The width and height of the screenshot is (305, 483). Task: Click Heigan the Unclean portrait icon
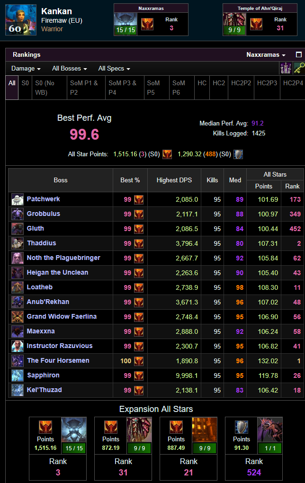[x=17, y=273]
